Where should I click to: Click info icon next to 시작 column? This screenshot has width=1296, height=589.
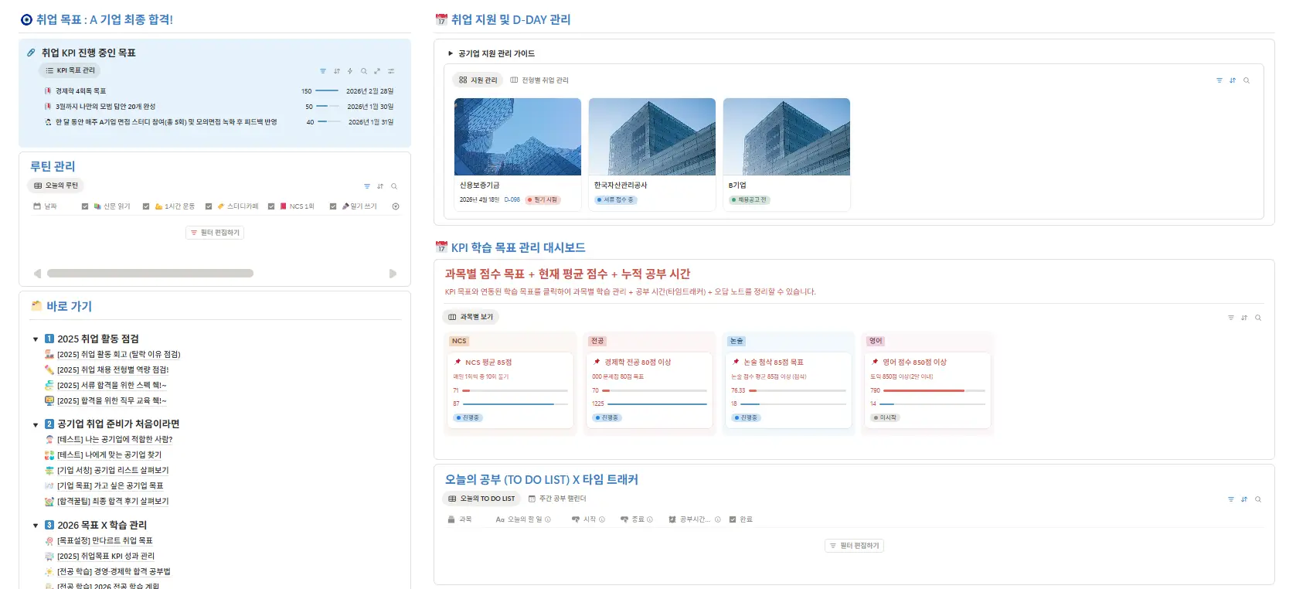click(602, 519)
